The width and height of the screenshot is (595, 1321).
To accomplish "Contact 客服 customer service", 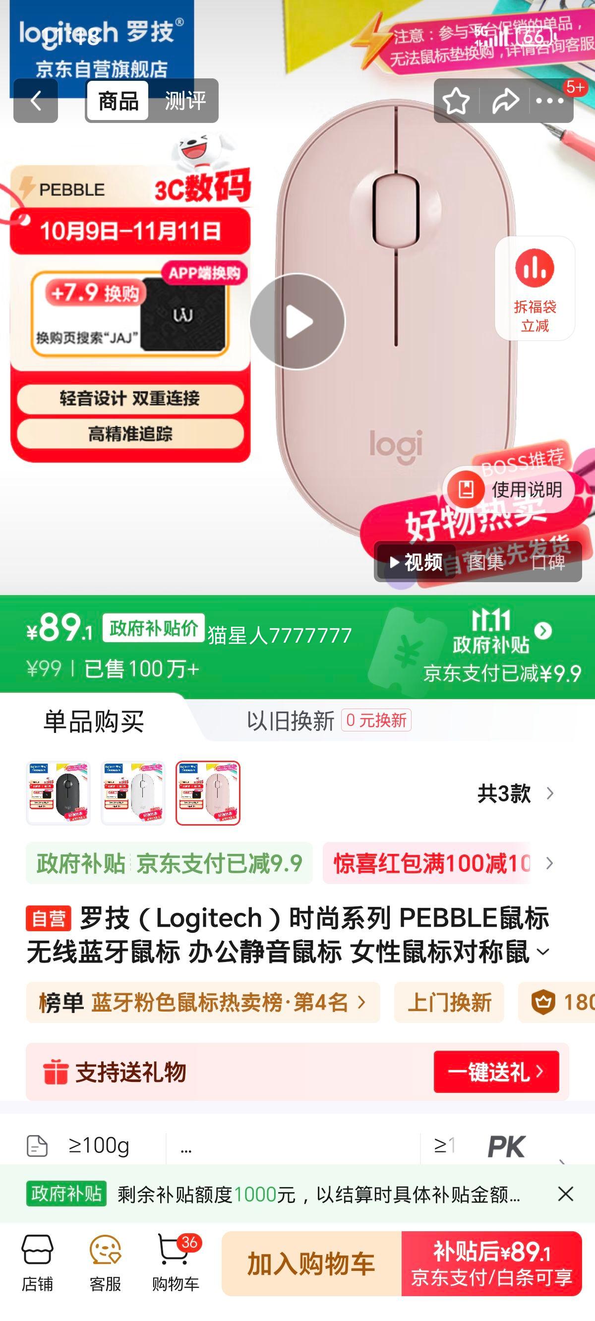I will click(x=105, y=1262).
